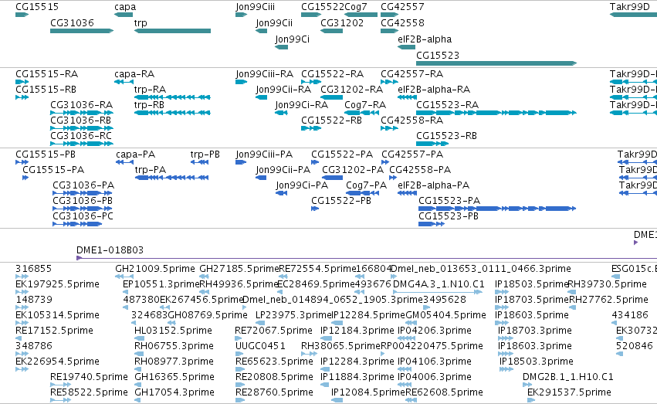Select the Jon99Cii-PA protein
The image size is (657, 404).
coord(261,178)
